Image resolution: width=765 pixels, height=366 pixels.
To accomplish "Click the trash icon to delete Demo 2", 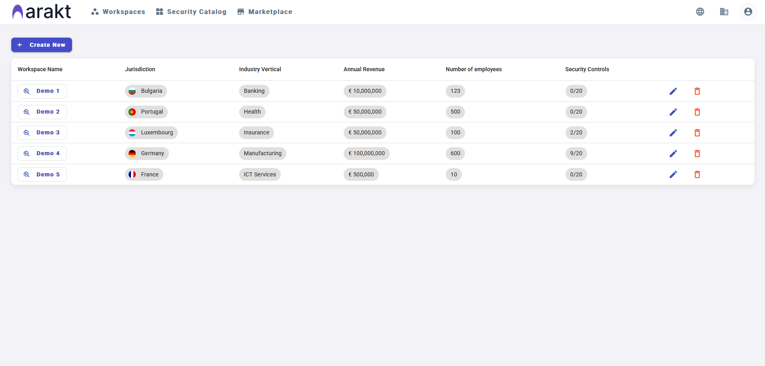I will 697,112.
